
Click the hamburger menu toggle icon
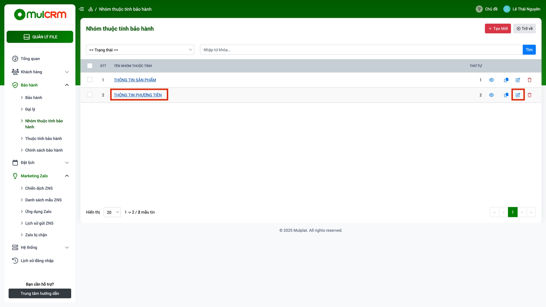pyautogui.click(x=81, y=9)
